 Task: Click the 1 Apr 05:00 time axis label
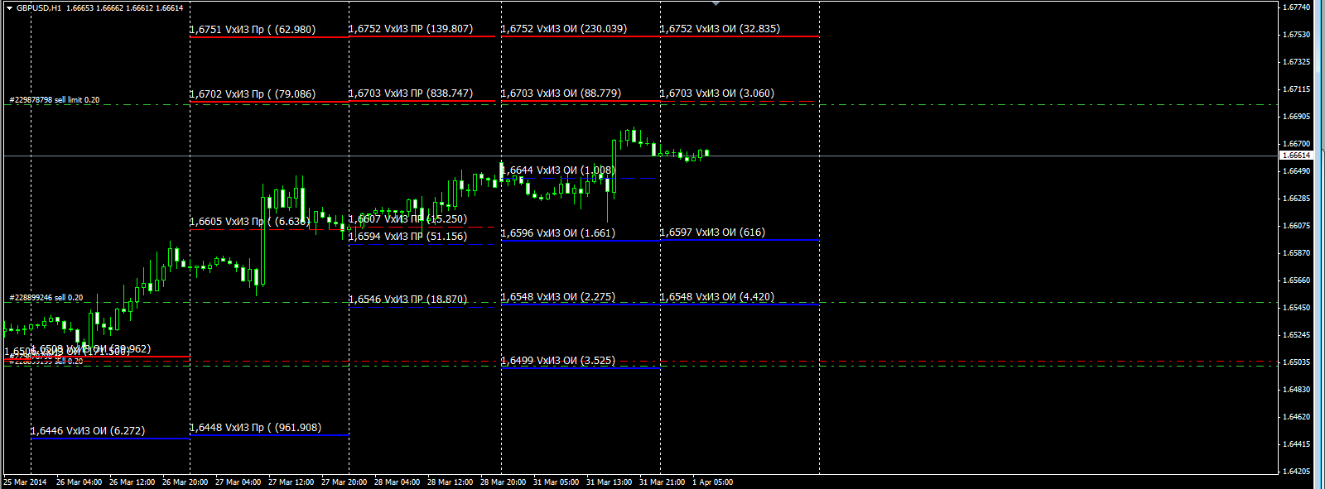coord(713,482)
